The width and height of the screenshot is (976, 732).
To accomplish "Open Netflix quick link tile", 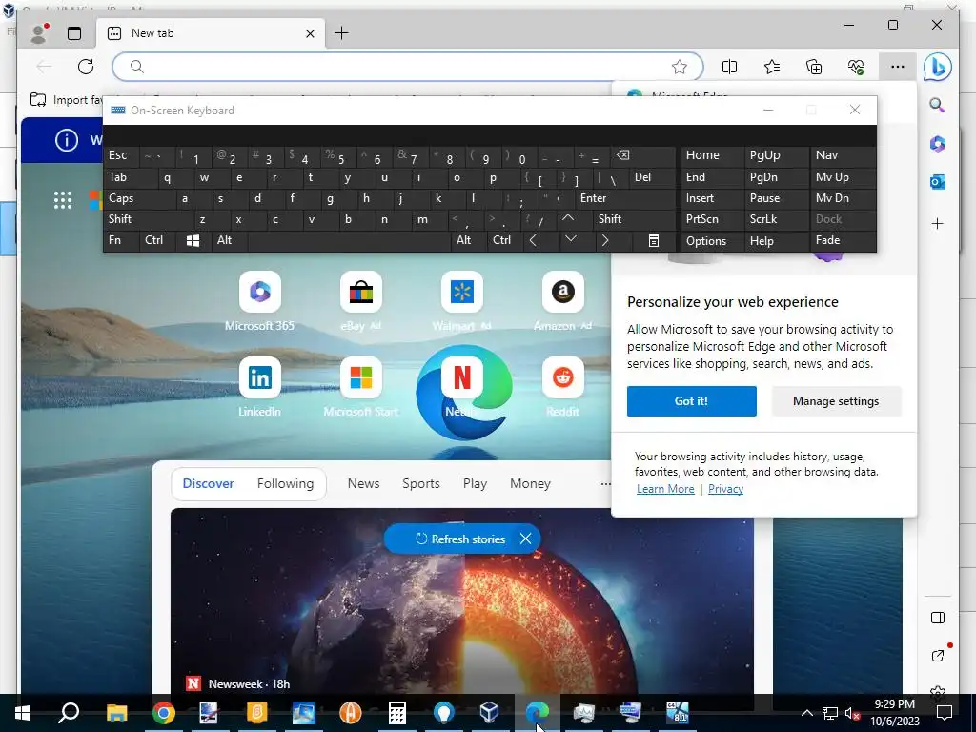I will coord(462,377).
